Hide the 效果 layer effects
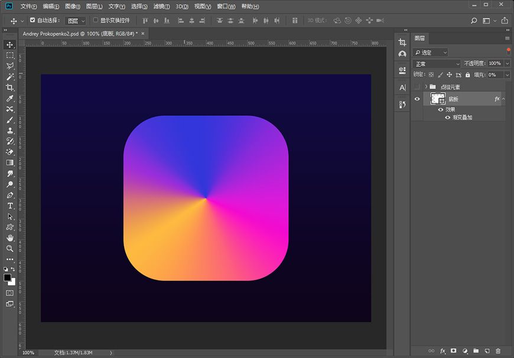514x358 pixels. pyautogui.click(x=441, y=109)
